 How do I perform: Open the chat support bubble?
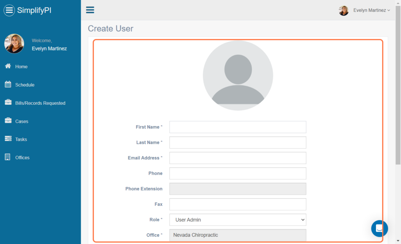click(x=379, y=228)
